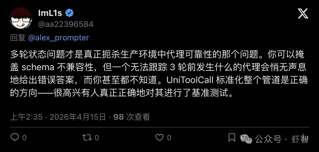Open the @alex_prompter profile link
Screen dimensions: 319x152
pyautogui.click(x=58, y=38)
